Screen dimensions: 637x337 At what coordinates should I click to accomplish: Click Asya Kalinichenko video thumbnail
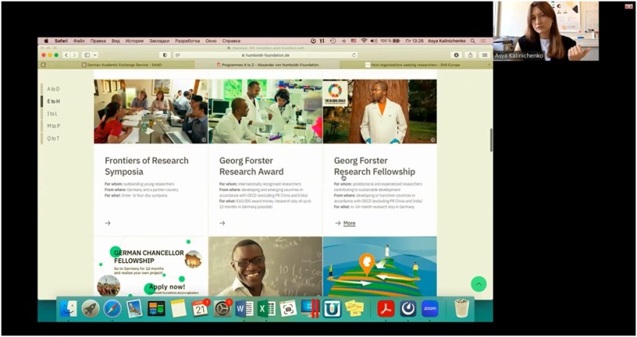(545, 31)
